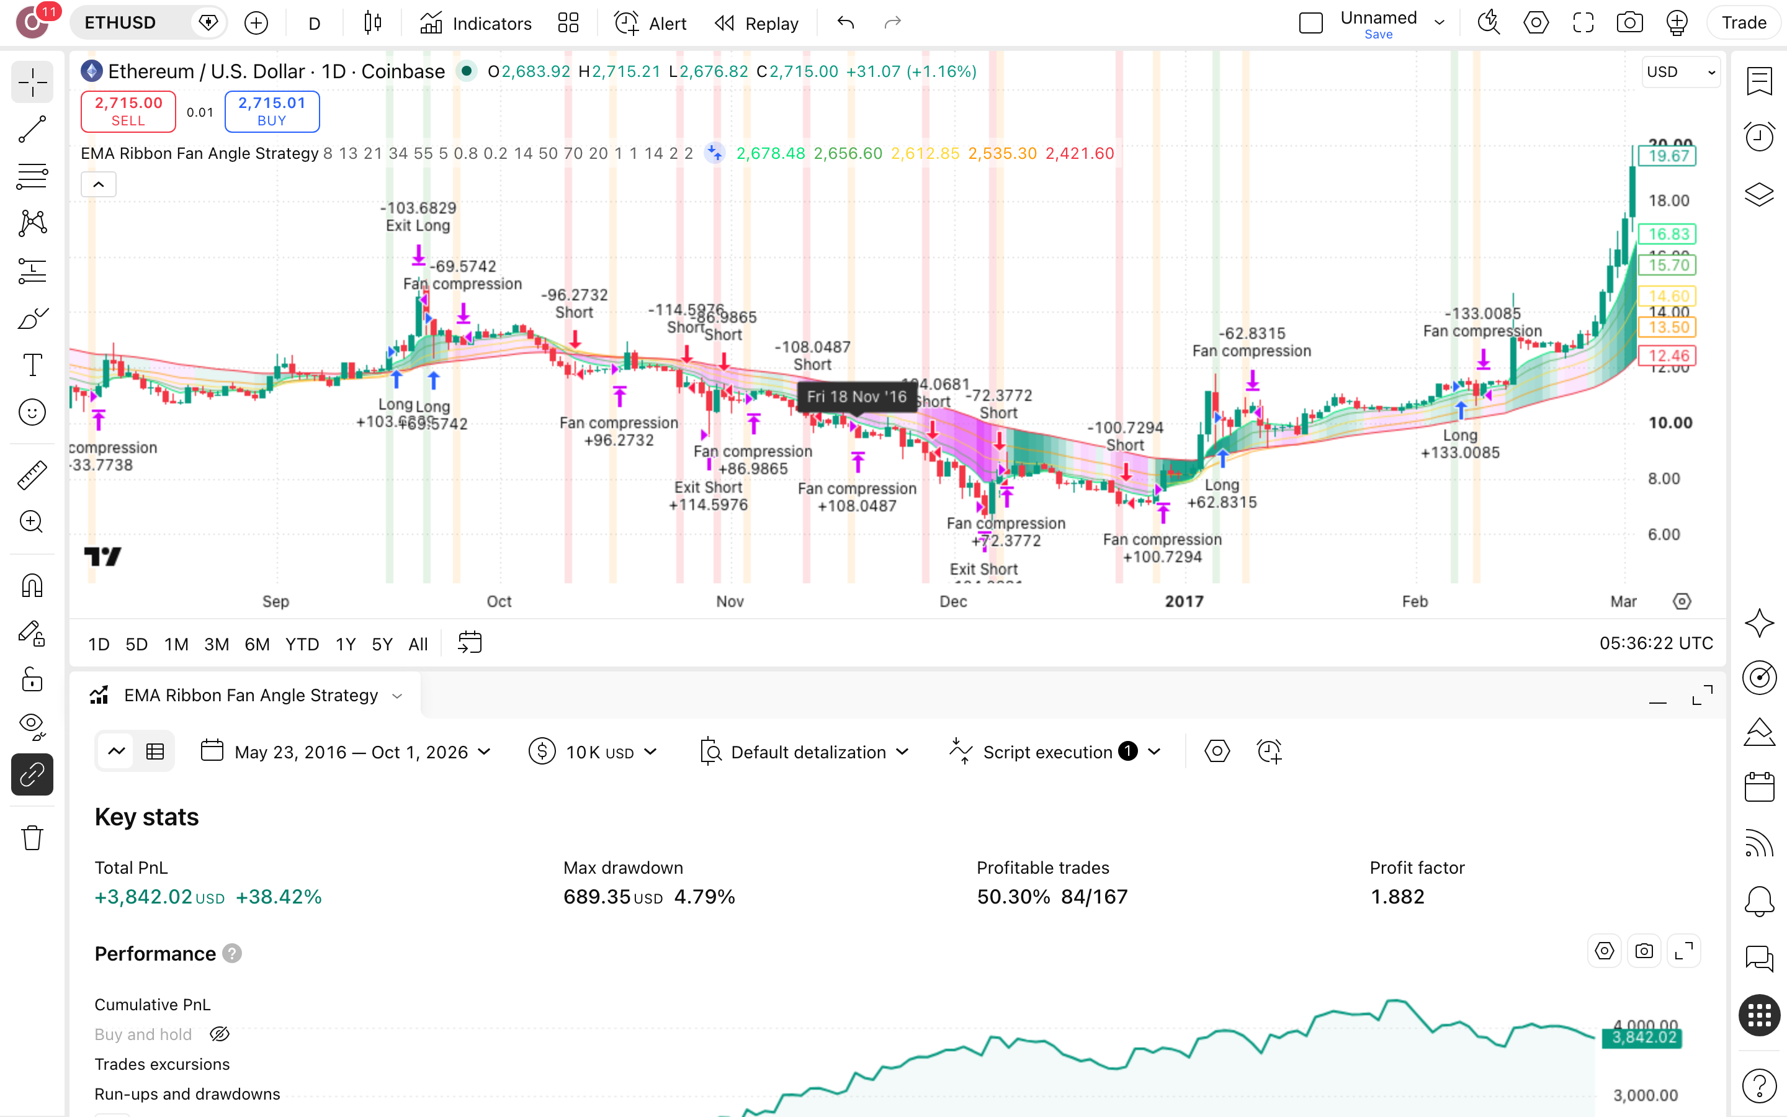Open the Unnamed layout name dropdown arrow
Image resolution: width=1787 pixels, height=1117 pixels.
pyautogui.click(x=1439, y=23)
